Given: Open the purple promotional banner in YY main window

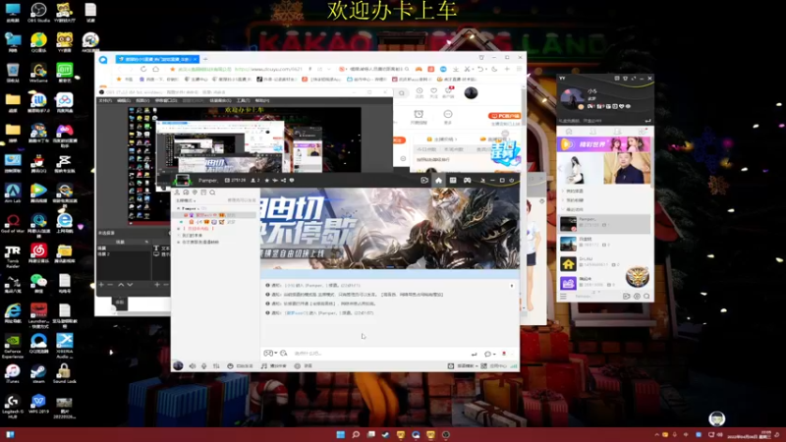Looking at the screenshot, I should coord(603,144).
